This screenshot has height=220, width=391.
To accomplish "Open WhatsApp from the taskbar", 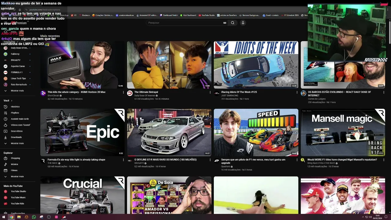I will pyautogui.click(x=34, y=217).
